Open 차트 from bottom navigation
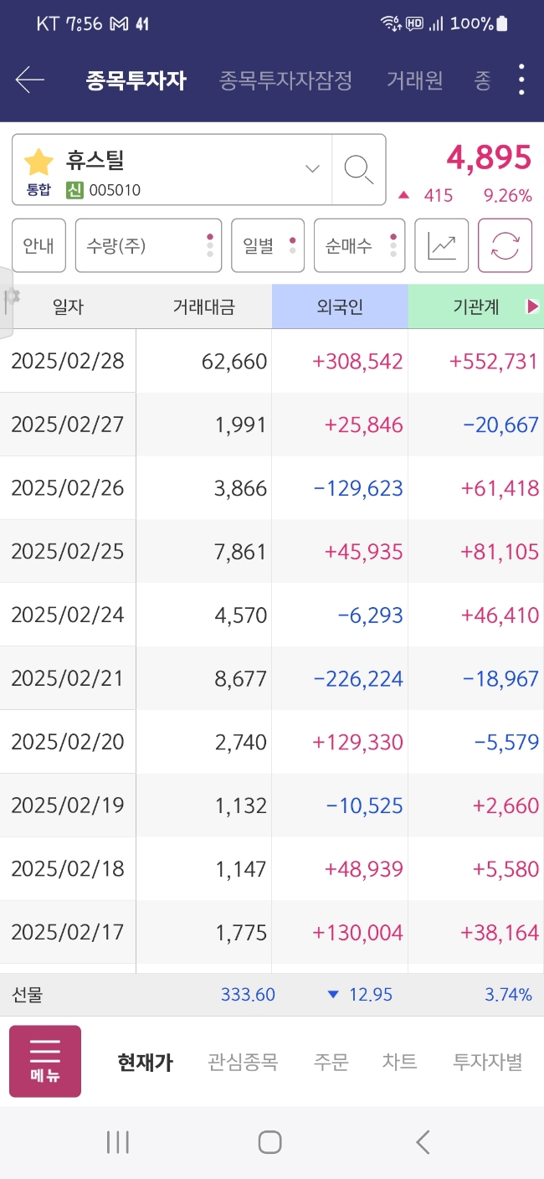 pyautogui.click(x=400, y=1063)
